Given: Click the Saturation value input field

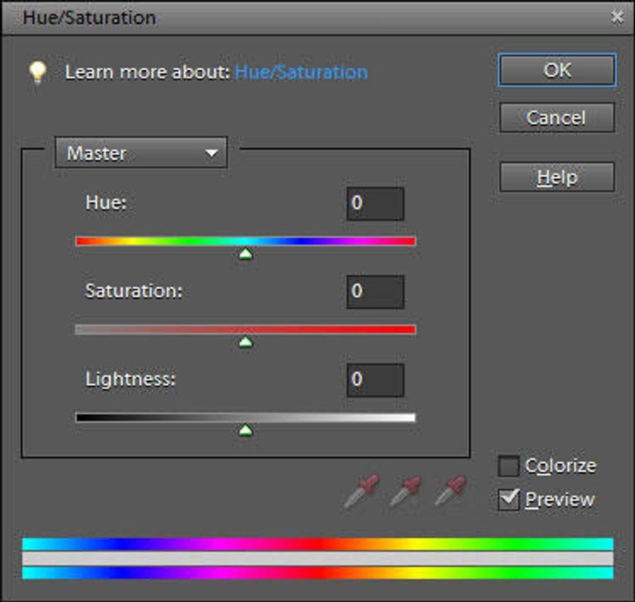Looking at the screenshot, I should [x=376, y=292].
